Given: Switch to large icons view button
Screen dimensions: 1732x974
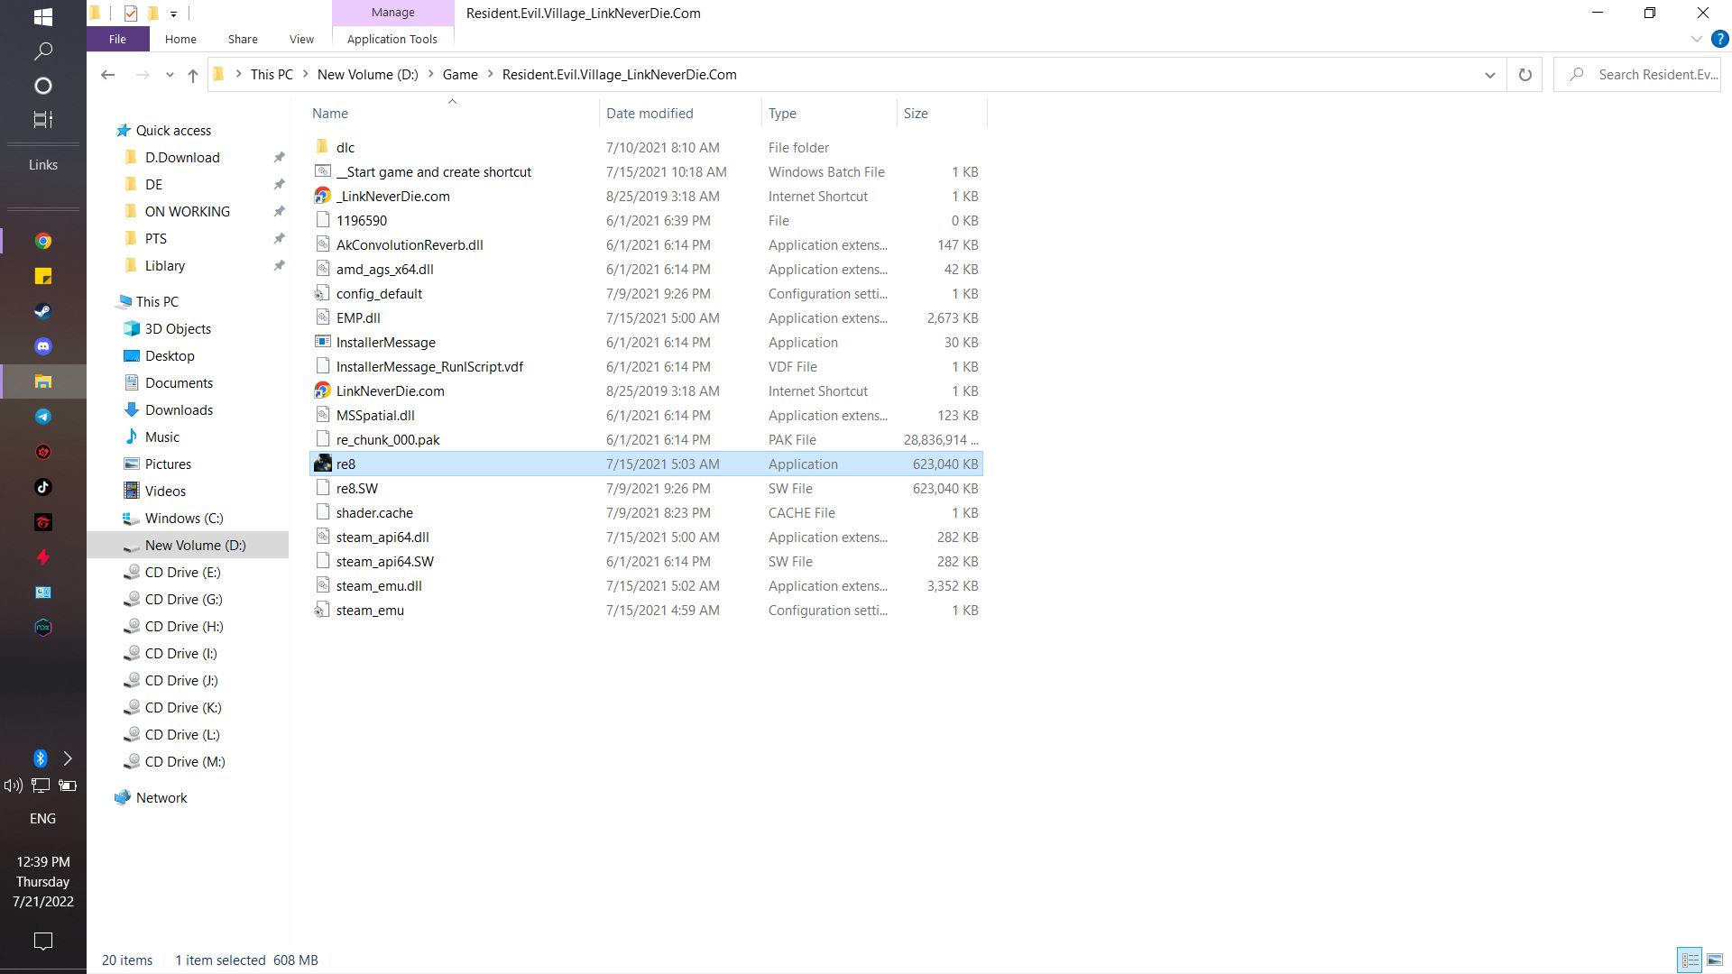Looking at the screenshot, I should coord(1714,960).
